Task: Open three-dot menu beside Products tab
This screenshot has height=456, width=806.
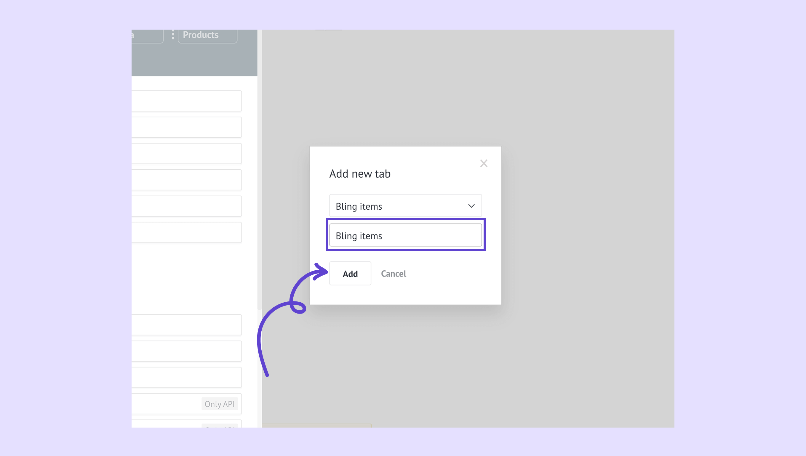Action: click(x=173, y=35)
